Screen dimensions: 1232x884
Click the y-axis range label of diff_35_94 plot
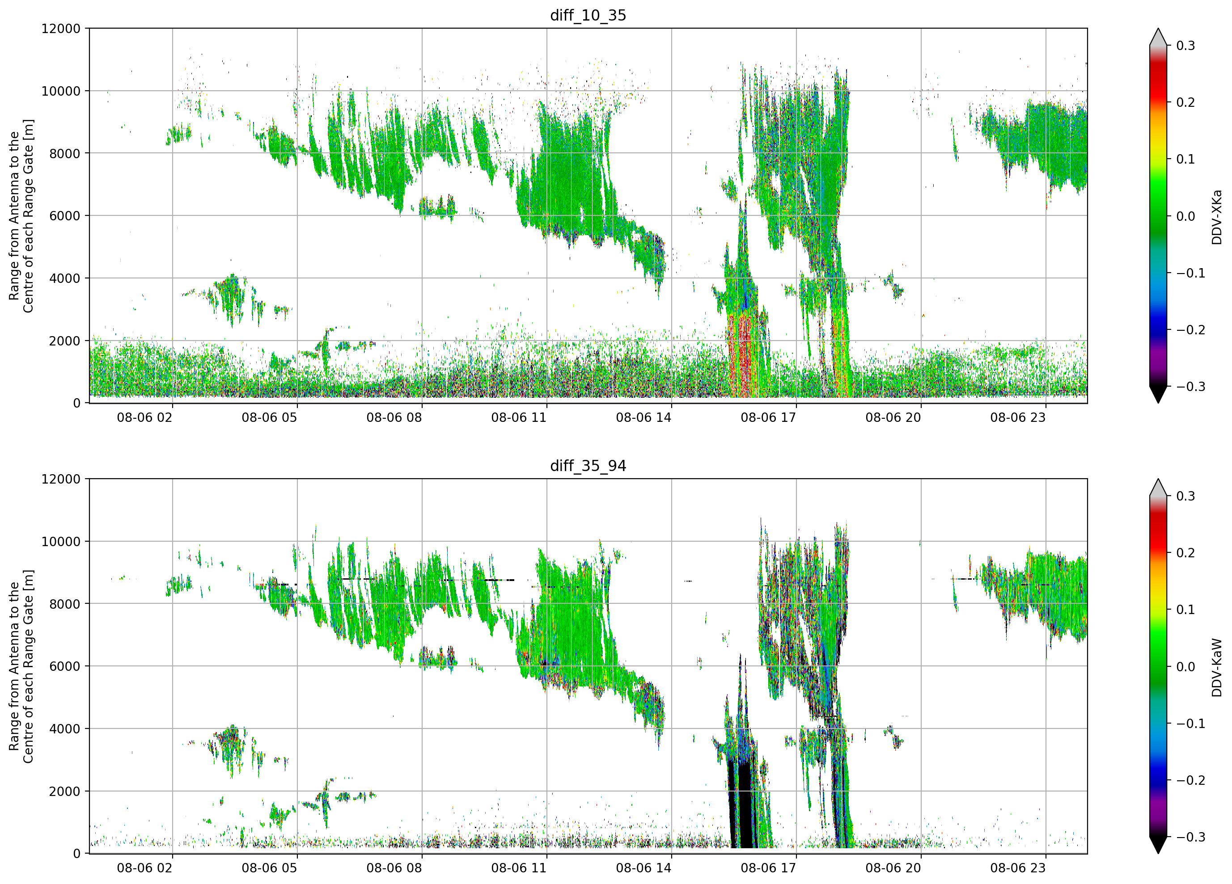pos(21,666)
